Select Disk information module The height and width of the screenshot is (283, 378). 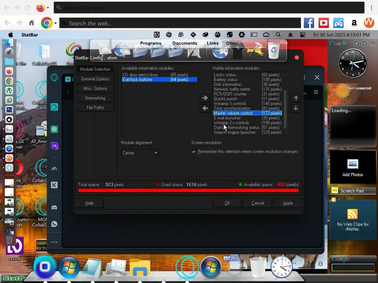pos(248,84)
